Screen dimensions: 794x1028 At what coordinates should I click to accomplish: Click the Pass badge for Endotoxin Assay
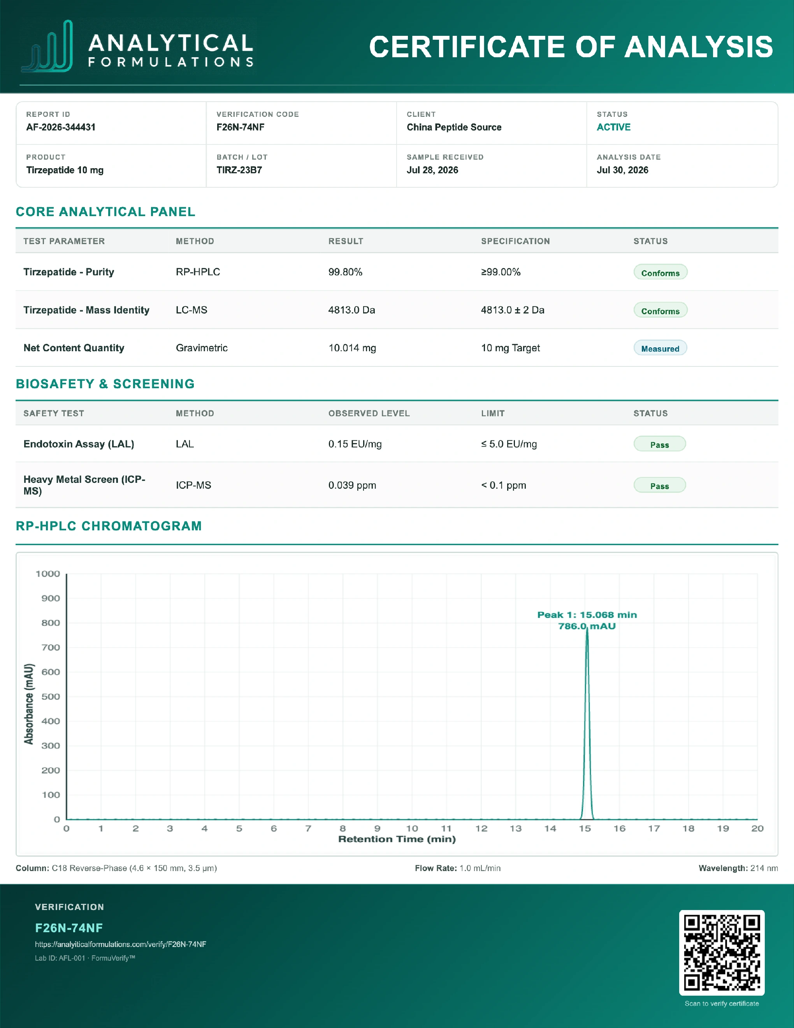[659, 444]
